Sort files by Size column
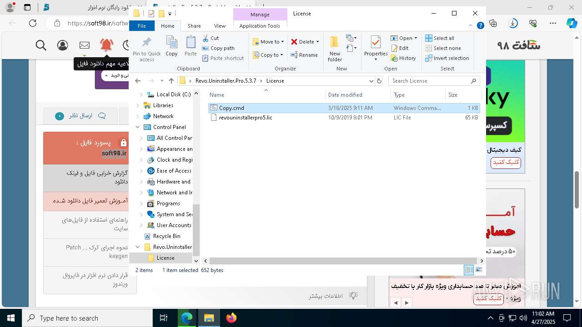Viewport: 582px width, 327px height. click(463, 95)
